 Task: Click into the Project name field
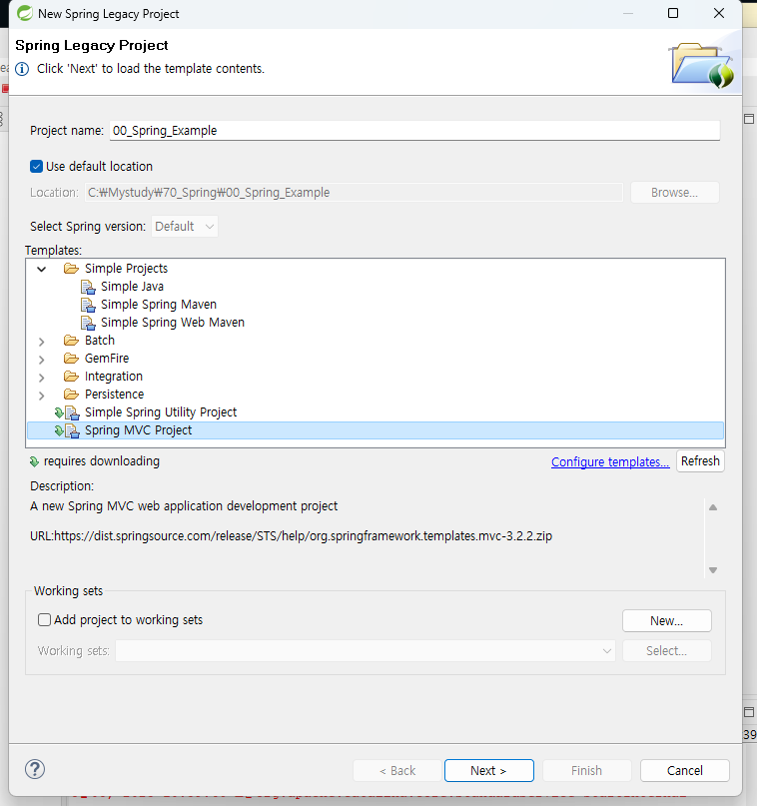414,131
